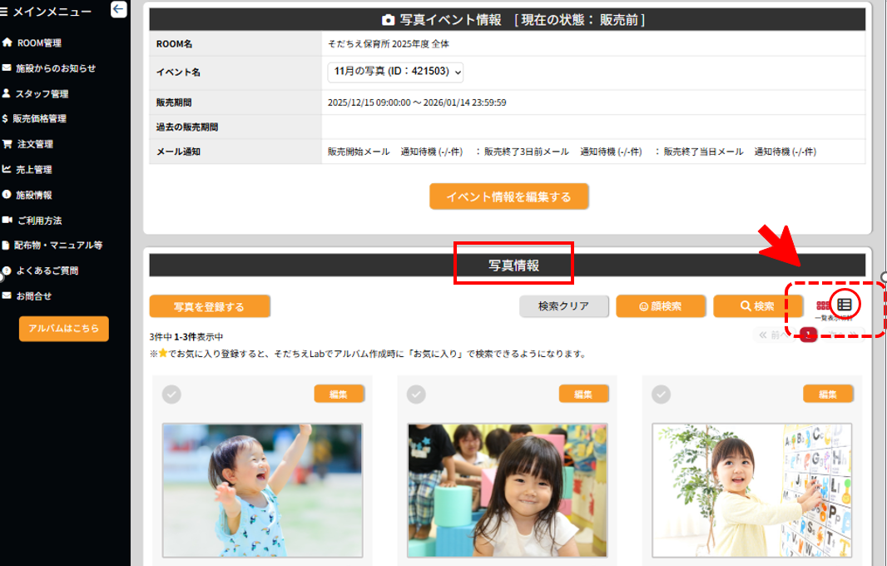Click the hamburger icon beside メインメニュー
Viewport: 887px width, 566px height.
5,11
